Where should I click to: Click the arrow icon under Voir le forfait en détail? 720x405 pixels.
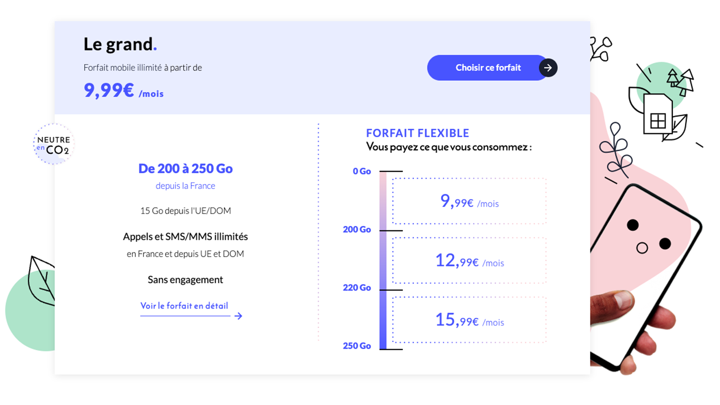[x=238, y=316]
